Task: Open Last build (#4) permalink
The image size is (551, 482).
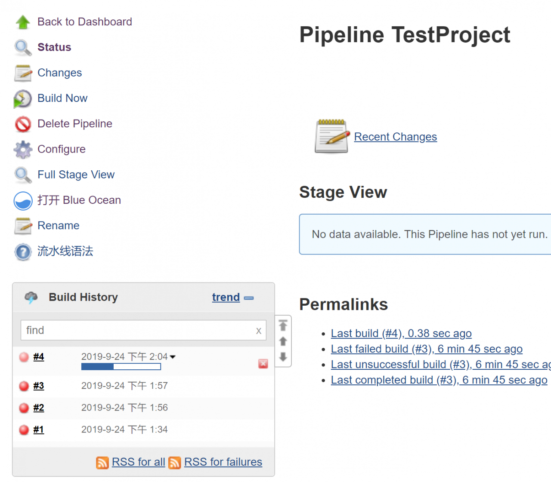Action: (x=401, y=334)
